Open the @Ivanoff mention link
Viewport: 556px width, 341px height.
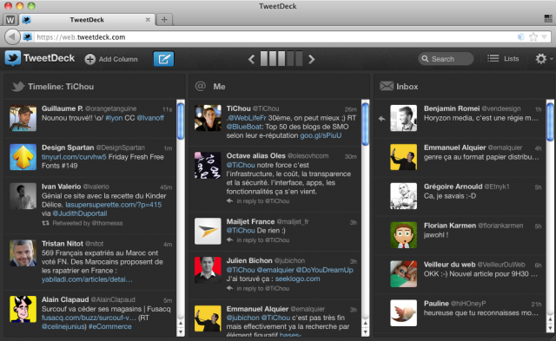(150, 118)
